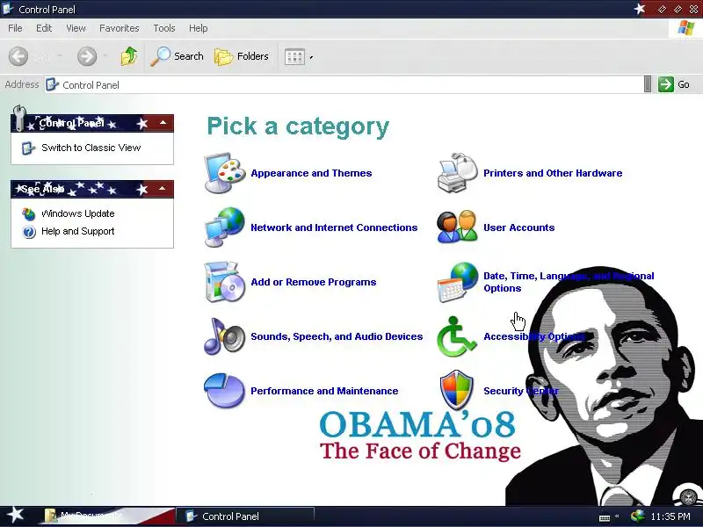Click the Windows flag logo in menu bar
Screen dimensions: 703x527
(686, 28)
